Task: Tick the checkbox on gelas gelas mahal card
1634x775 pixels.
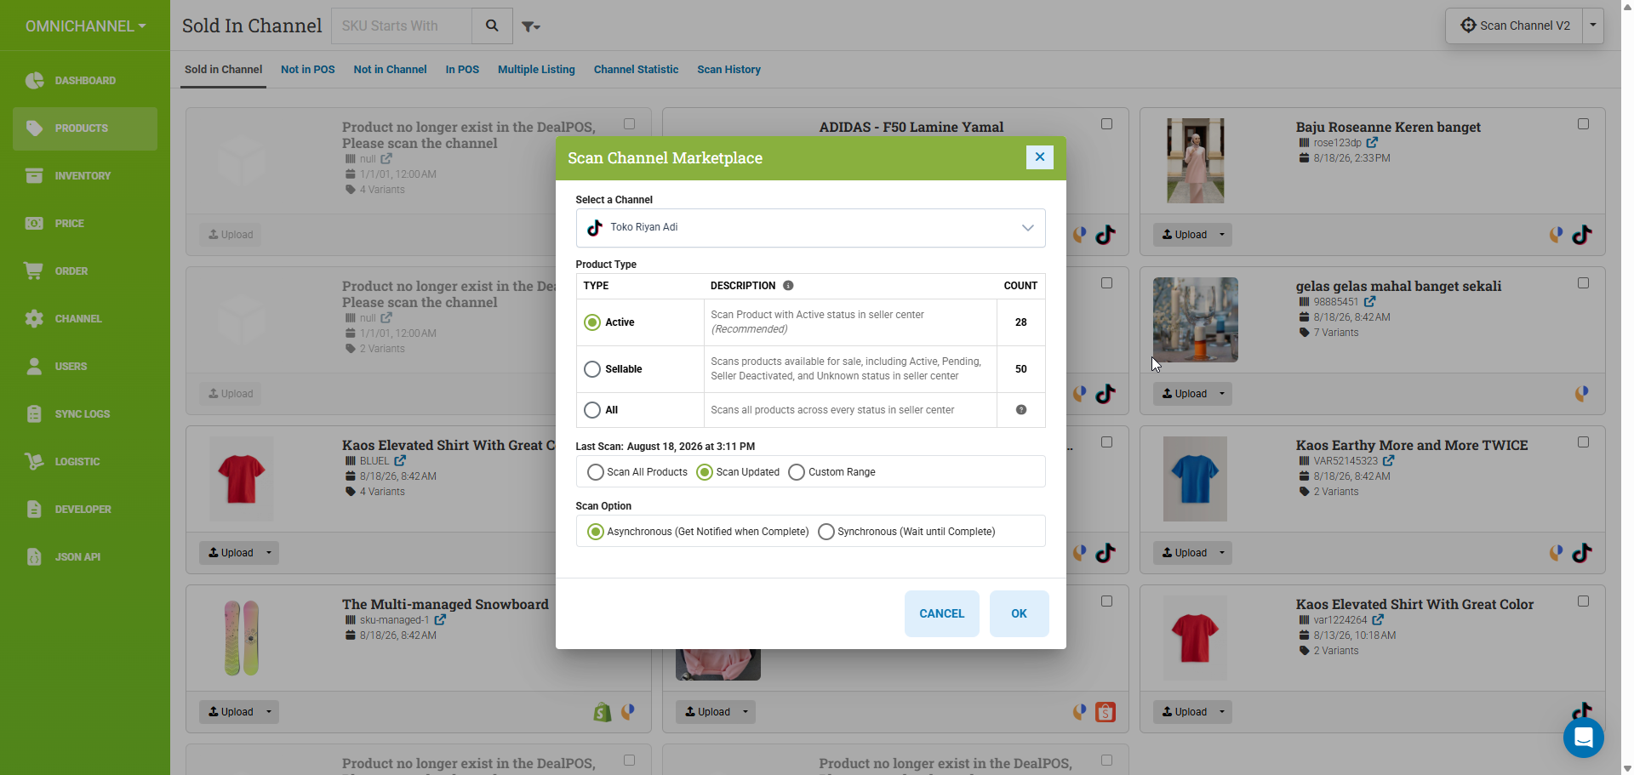Action: tap(1583, 283)
